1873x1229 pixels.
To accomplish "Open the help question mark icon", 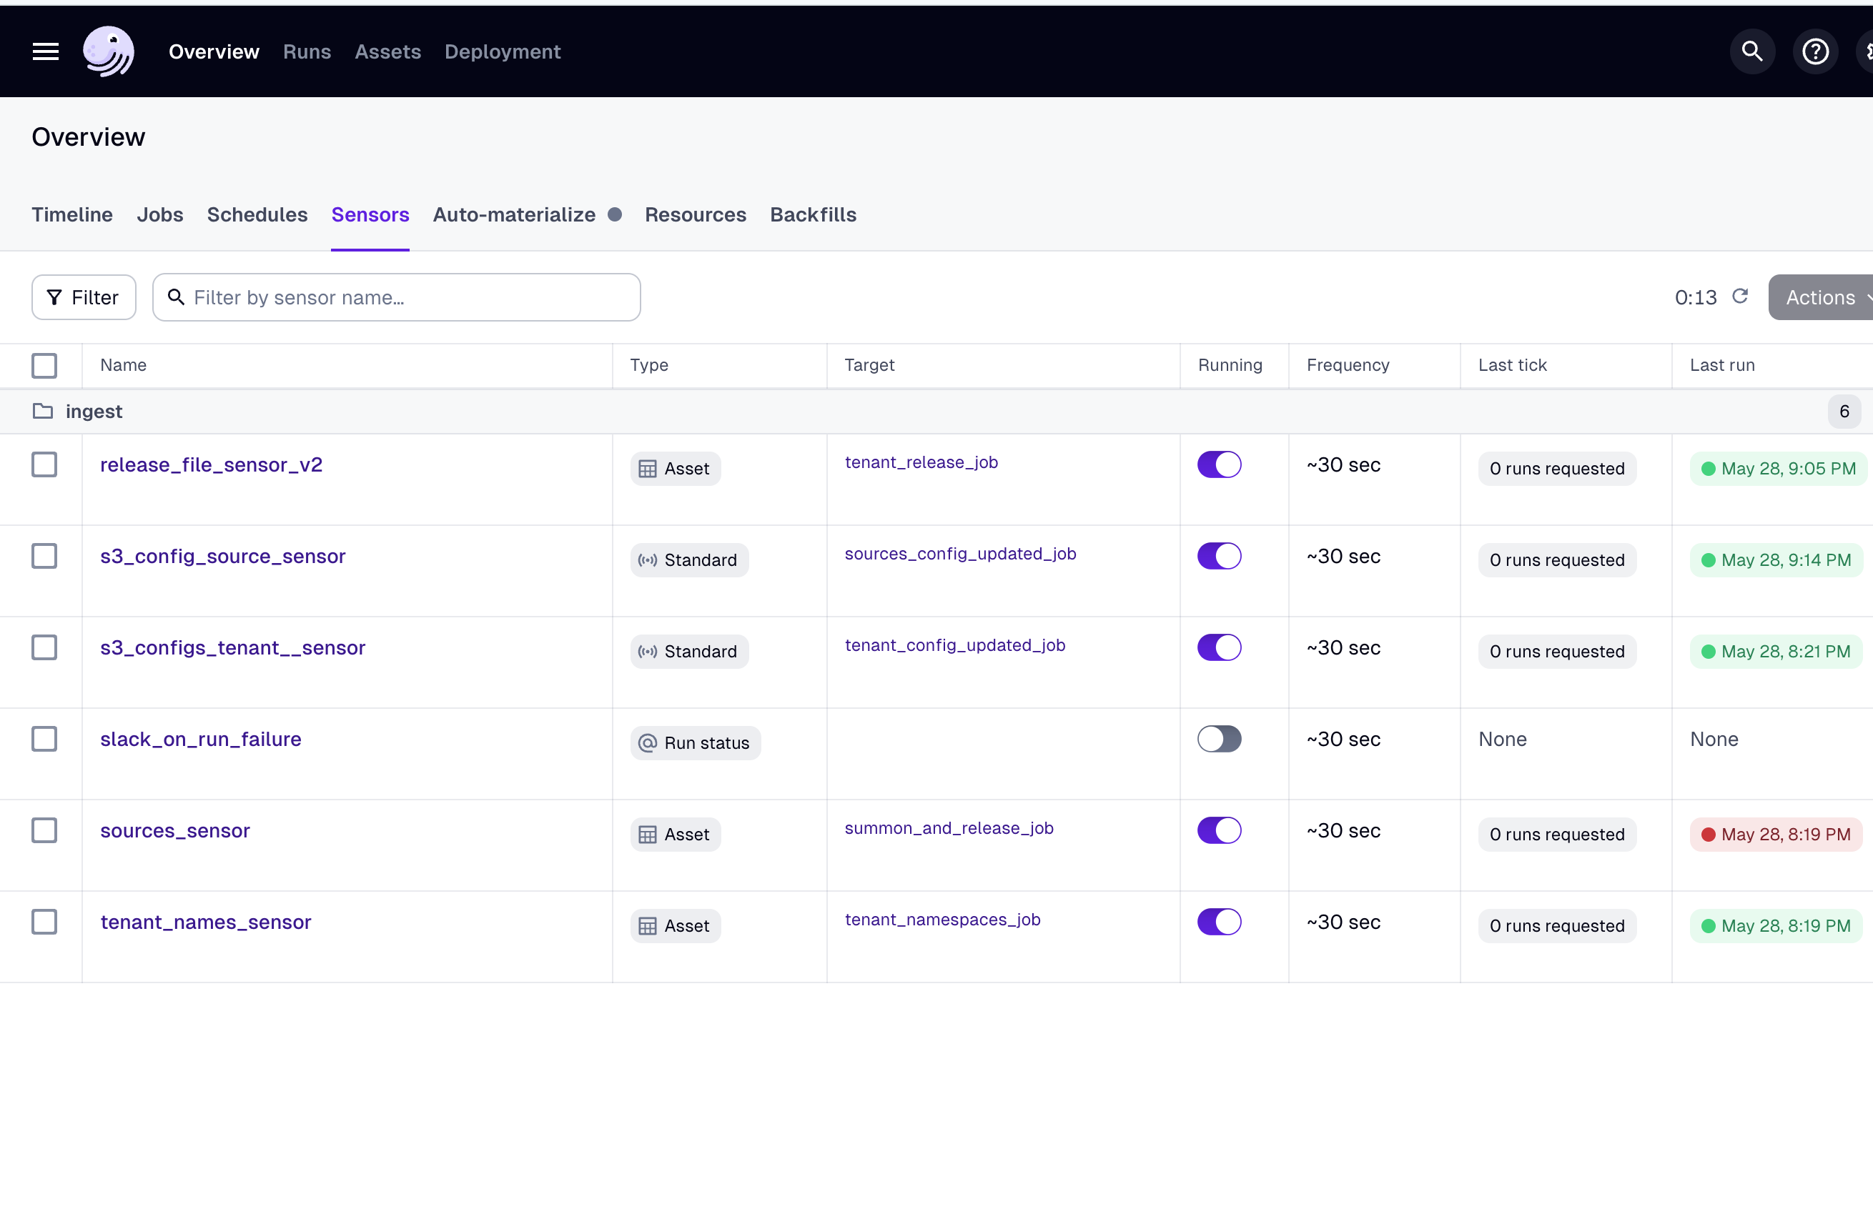I will (x=1815, y=52).
